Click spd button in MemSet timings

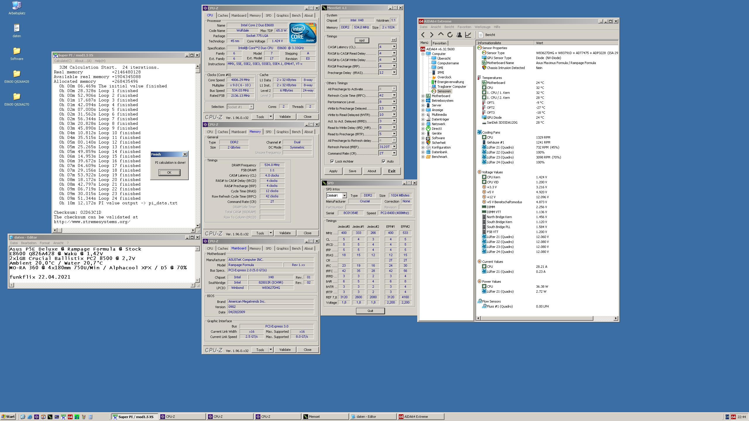click(362, 40)
